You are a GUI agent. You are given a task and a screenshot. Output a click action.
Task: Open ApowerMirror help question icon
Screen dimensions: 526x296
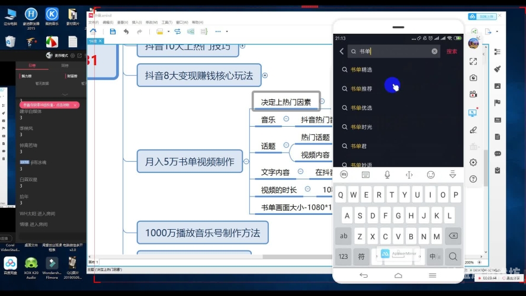tap(473, 179)
